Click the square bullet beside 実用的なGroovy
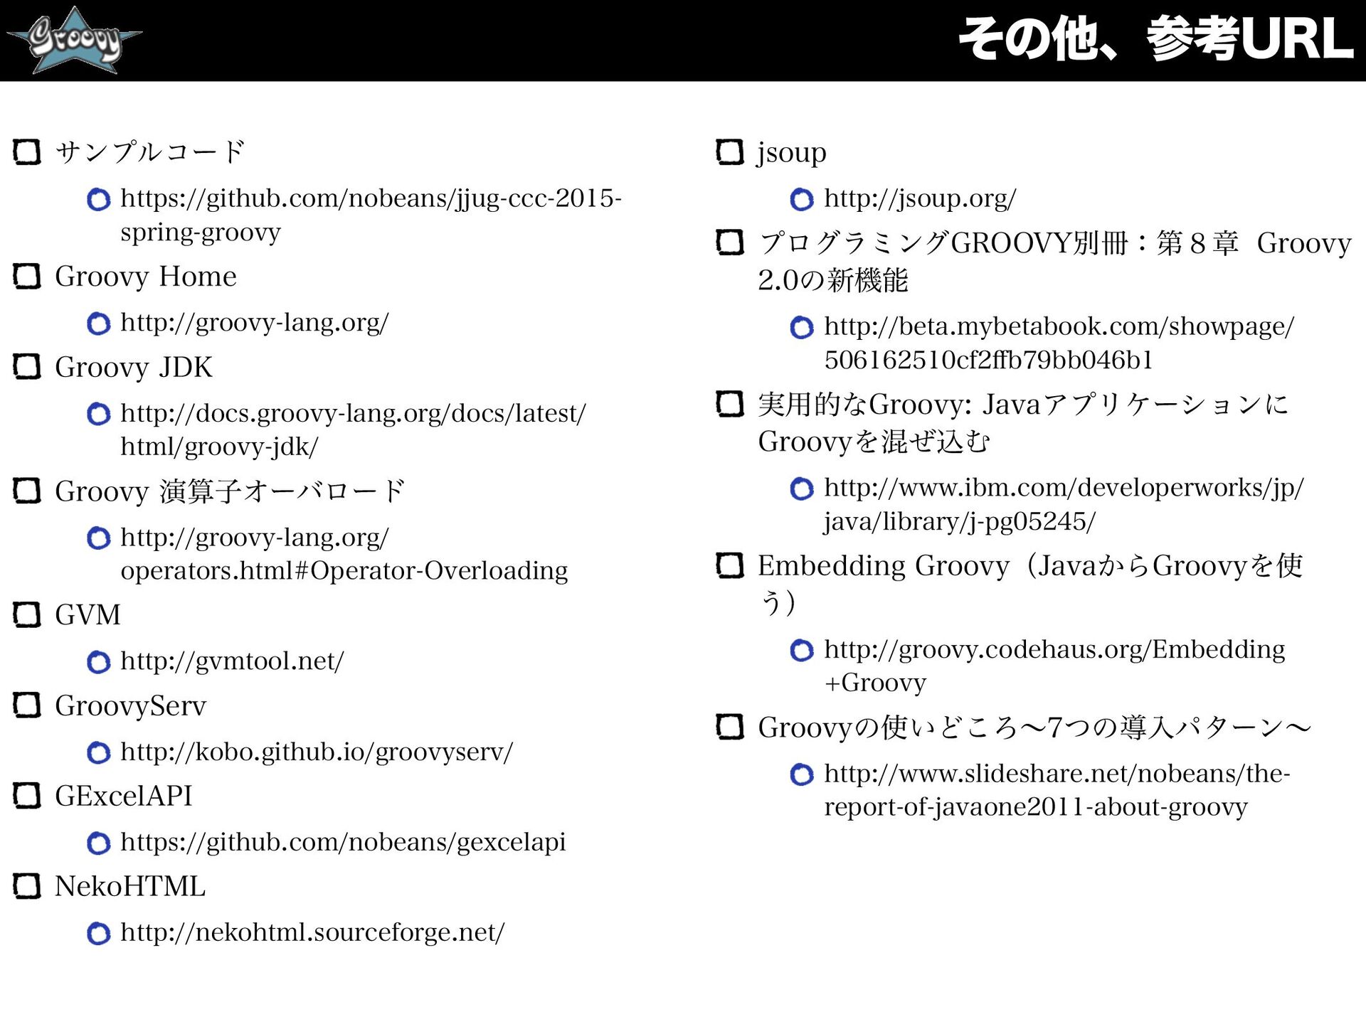 730,404
